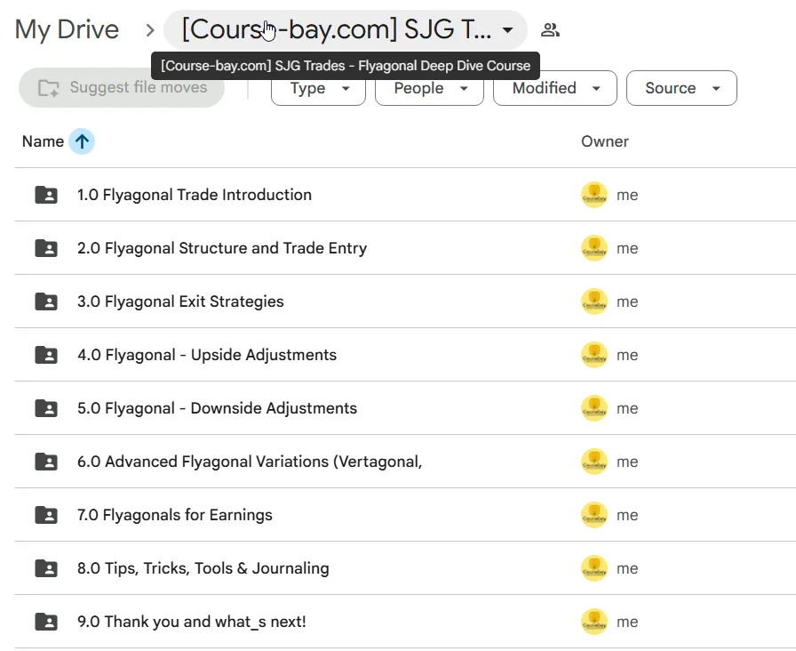
Task: Click folder icon of 4.0 Upside Adjustments
Action: 46,355
